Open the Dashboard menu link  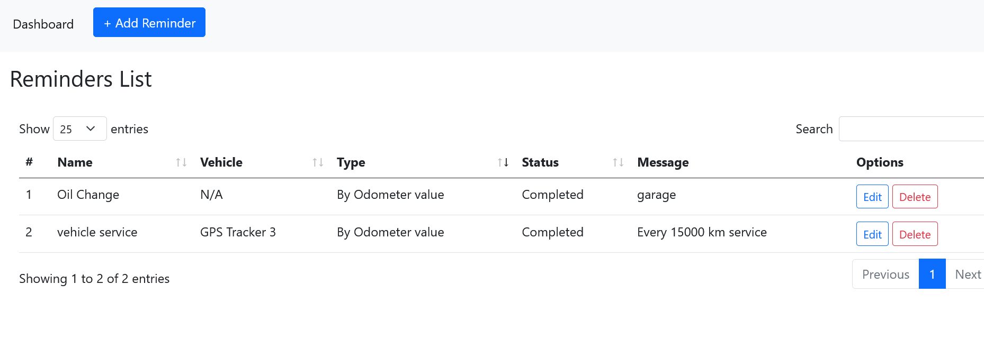coord(43,24)
